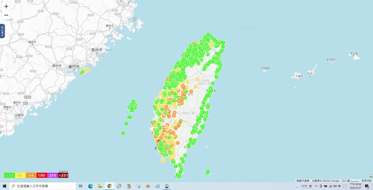
Task: Open the terms of use link 使用條款
Action: pos(367,181)
